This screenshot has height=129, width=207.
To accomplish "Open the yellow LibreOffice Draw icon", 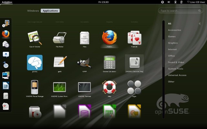I will click(x=134, y=111).
